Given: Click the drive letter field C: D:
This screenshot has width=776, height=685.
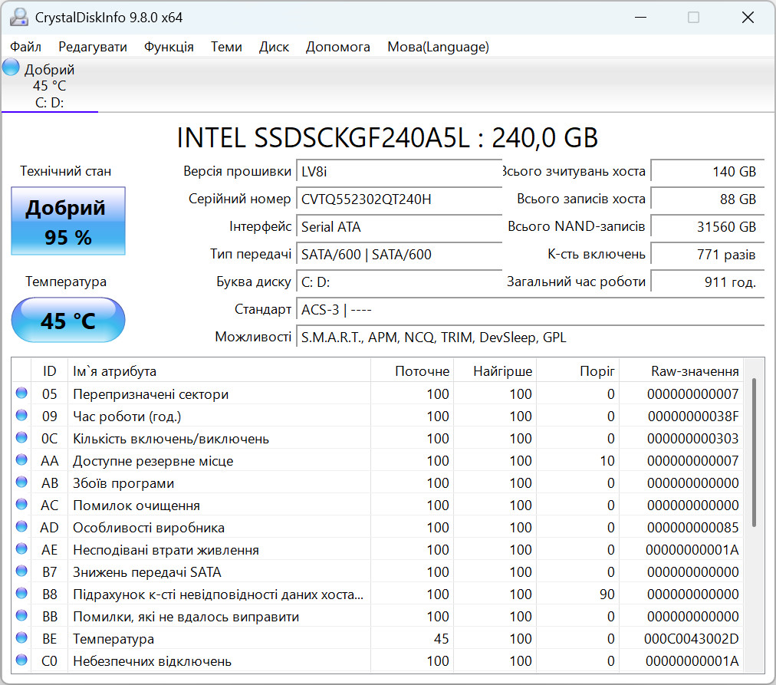Looking at the screenshot, I should click(399, 282).
